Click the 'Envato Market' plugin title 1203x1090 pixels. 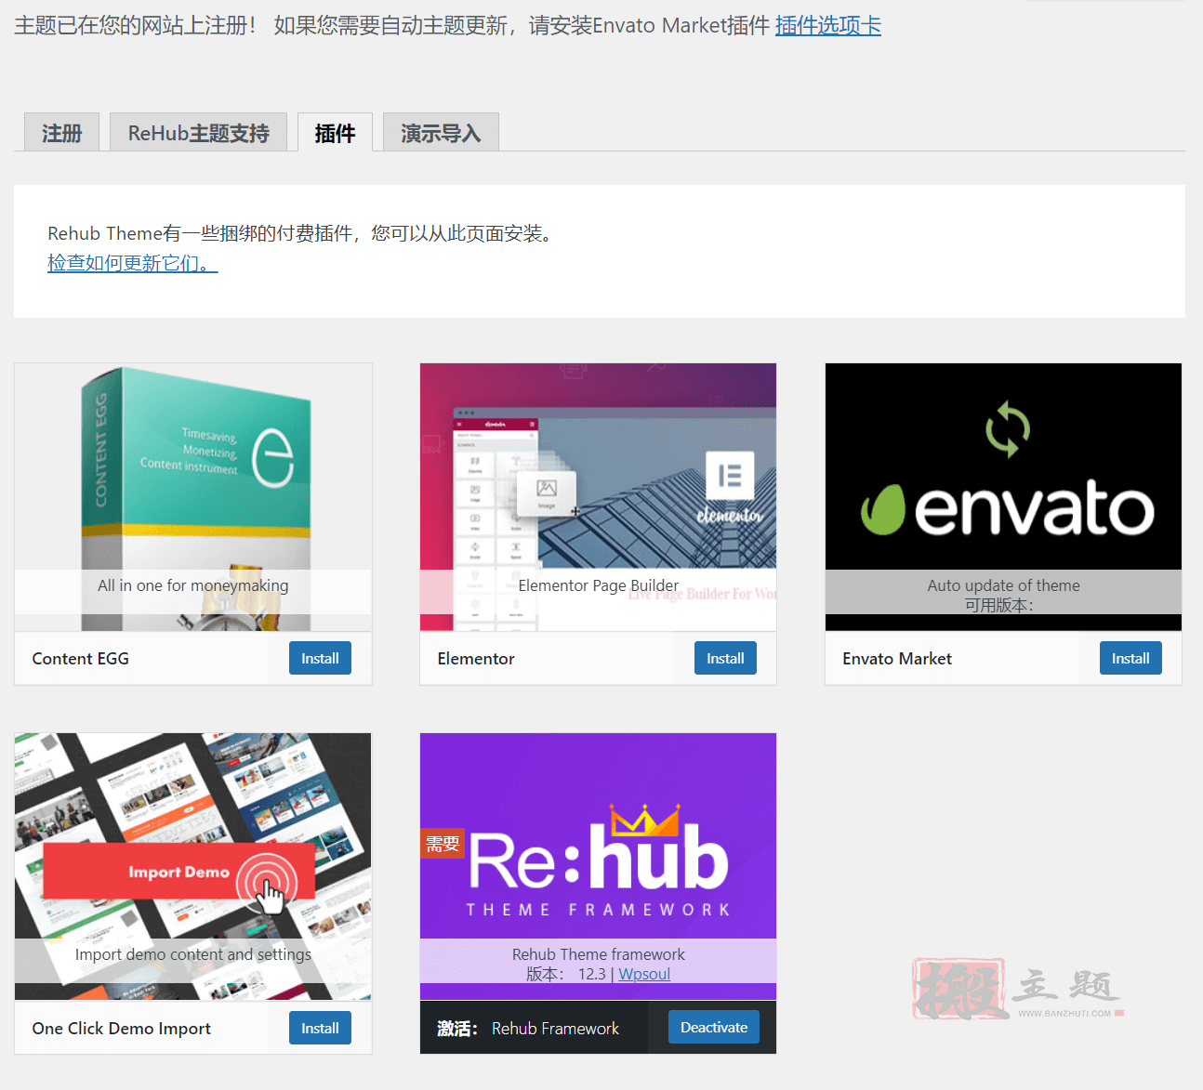[897, 659]
